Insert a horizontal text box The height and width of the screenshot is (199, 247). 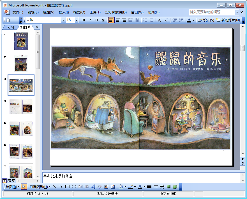click(x=80, y=187)
